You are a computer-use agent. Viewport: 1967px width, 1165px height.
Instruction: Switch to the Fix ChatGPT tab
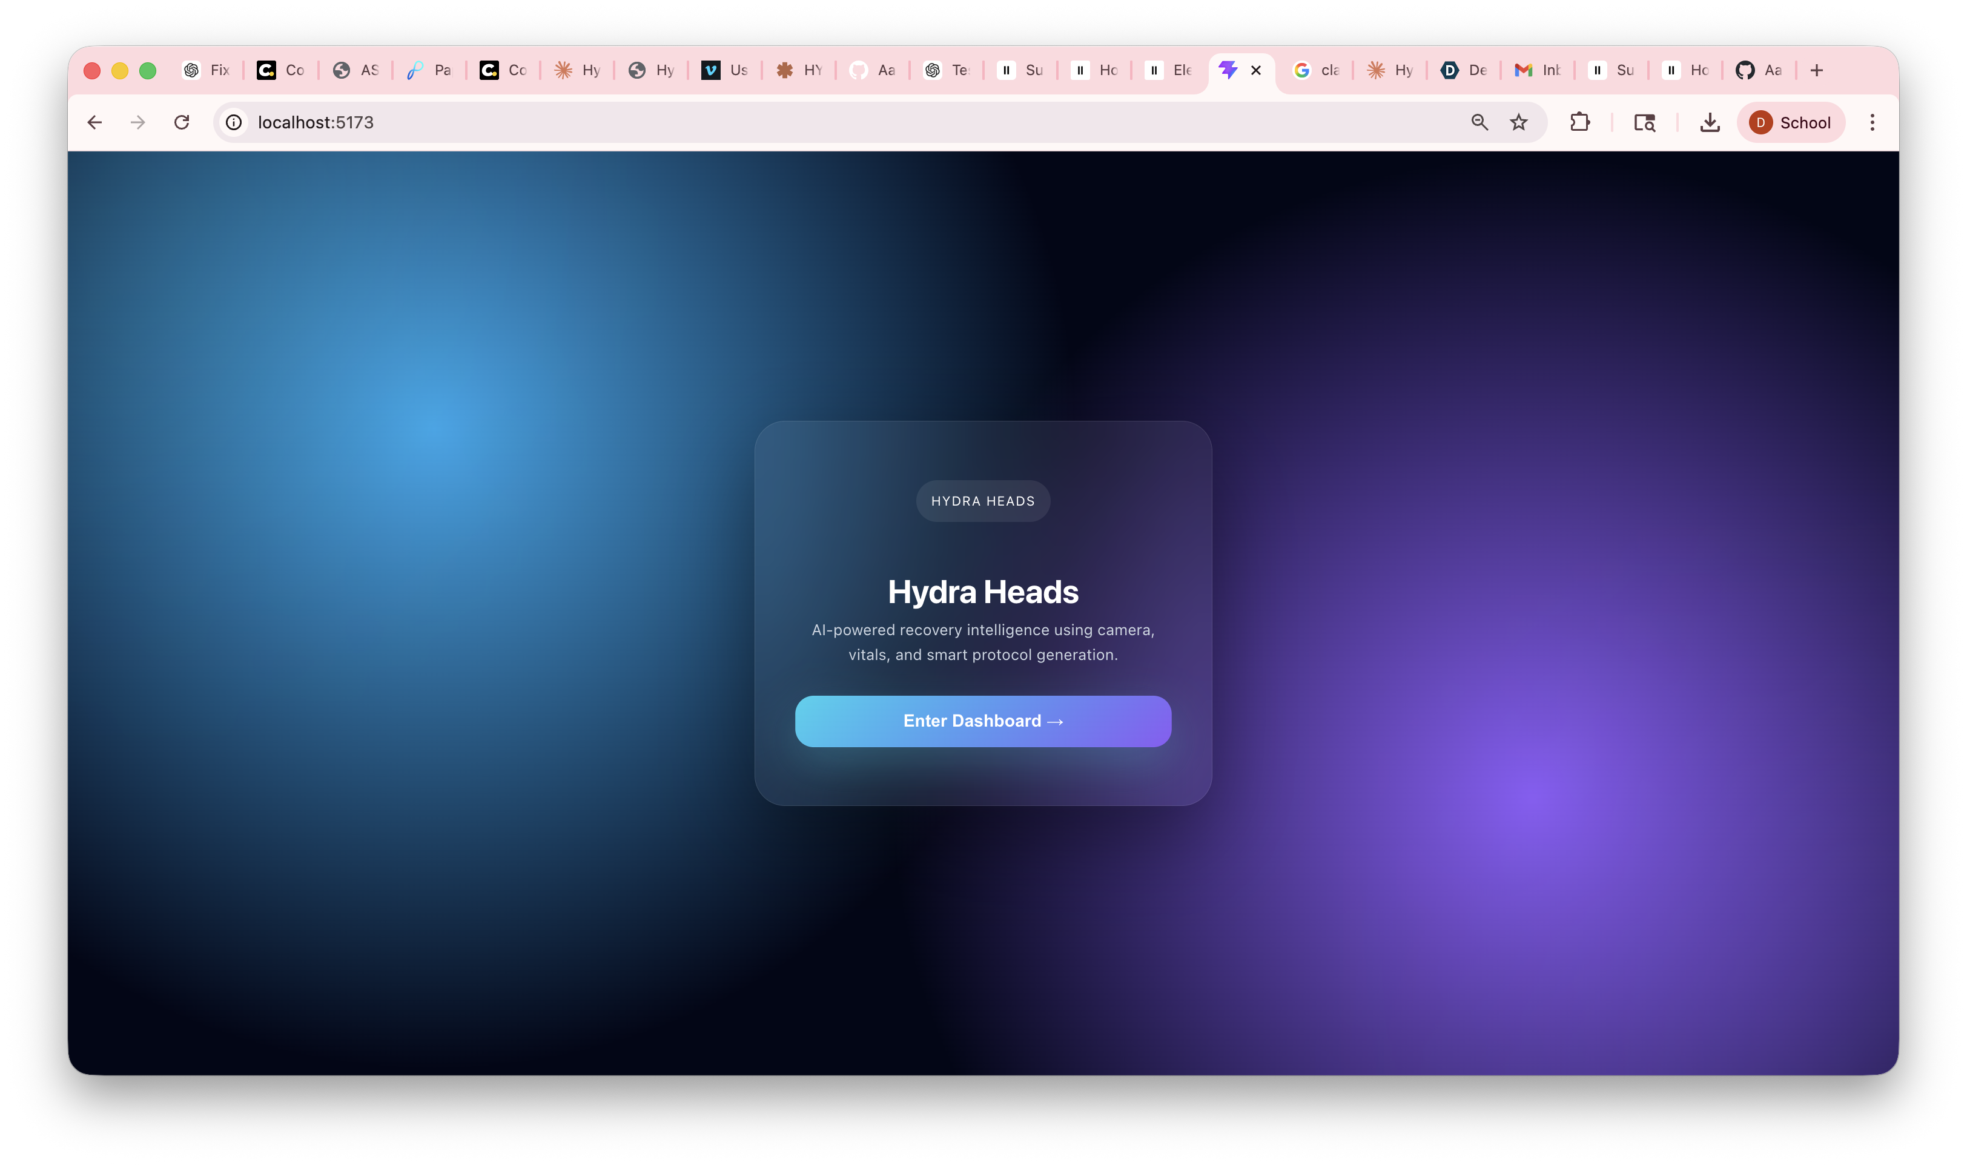tap(207, 71)
